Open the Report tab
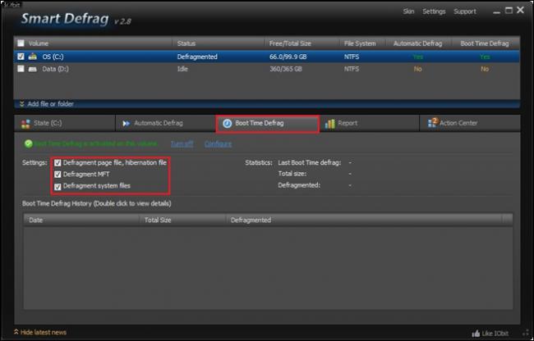Screen dimensions: 534x341 tap(370, 123)
